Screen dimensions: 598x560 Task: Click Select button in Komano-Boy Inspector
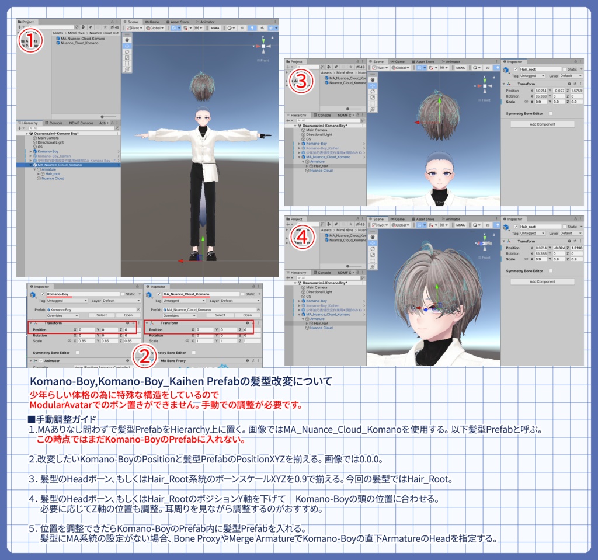pos(102,315)
